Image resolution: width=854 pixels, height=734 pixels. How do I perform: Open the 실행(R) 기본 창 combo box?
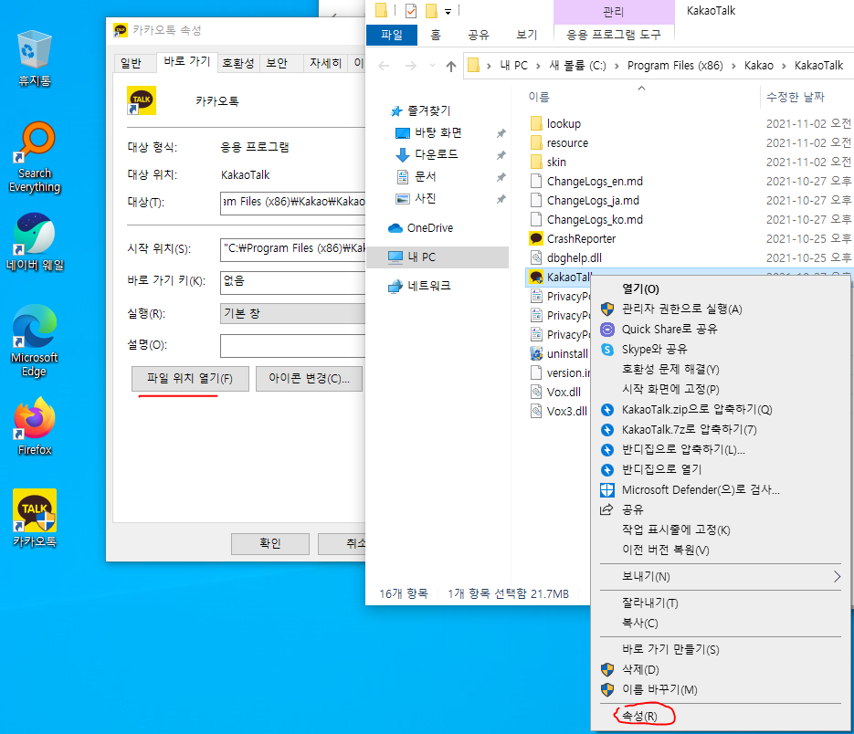[x=293, y=314]
